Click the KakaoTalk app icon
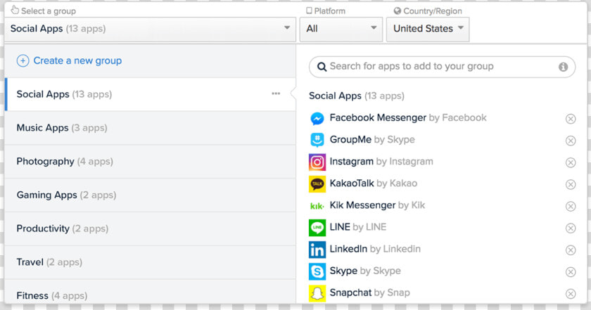The height and width of the screenshot is (310, 591). (317, 183)
